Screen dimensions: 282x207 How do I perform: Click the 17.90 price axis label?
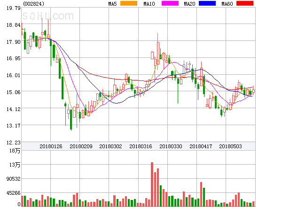[14, 42]
